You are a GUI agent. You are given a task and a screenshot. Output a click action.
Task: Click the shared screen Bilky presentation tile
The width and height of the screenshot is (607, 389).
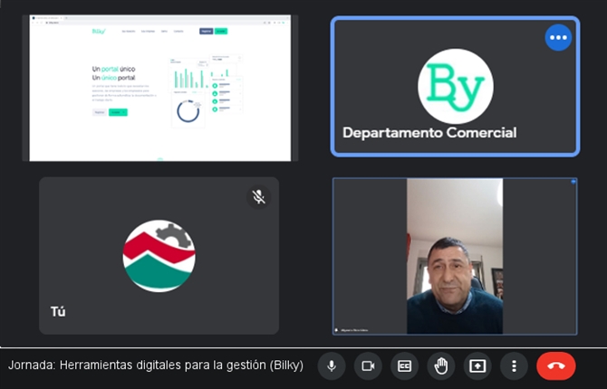159,88
